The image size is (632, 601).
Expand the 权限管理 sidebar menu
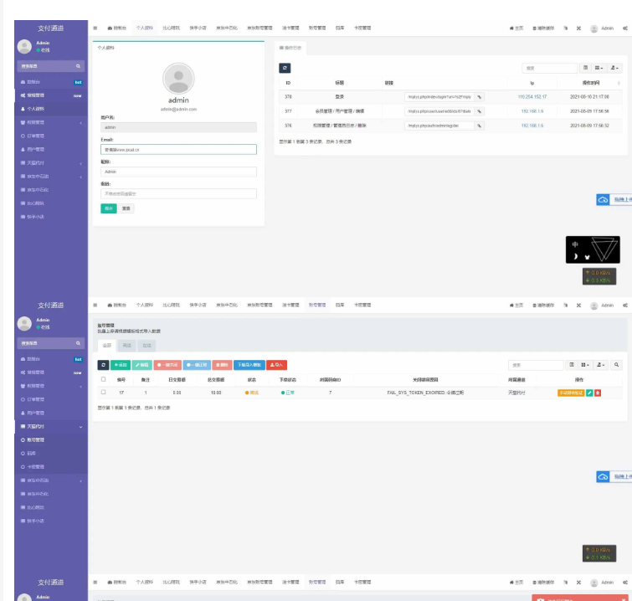point(51,122)
